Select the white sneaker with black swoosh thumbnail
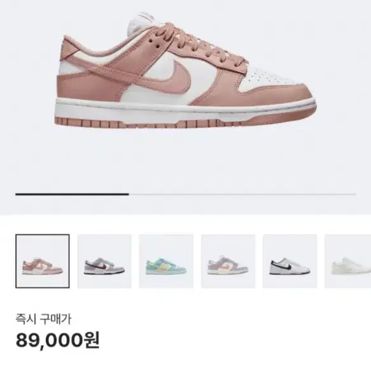This screenshot has height=371, width=371. click(x=290, y=261)
